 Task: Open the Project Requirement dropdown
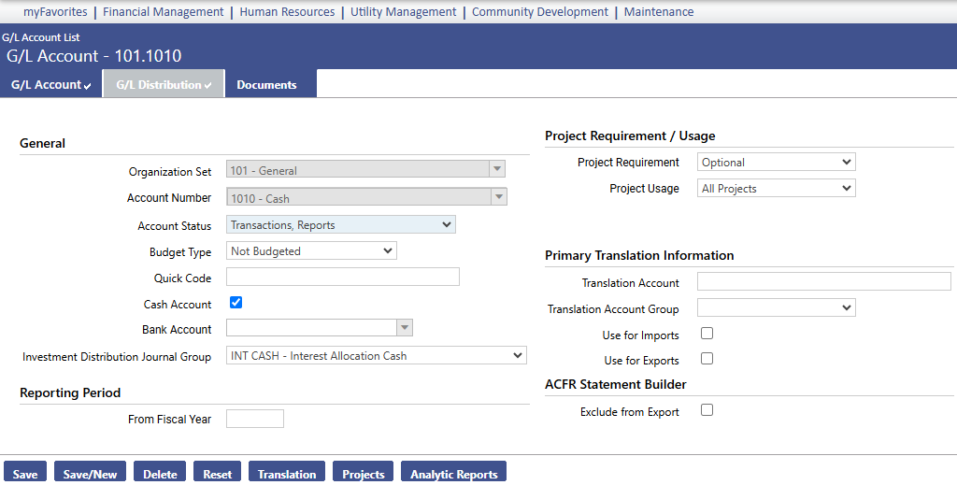pos(777,162)
